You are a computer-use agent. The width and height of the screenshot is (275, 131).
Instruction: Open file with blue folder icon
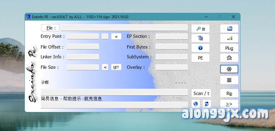point(229,29)
